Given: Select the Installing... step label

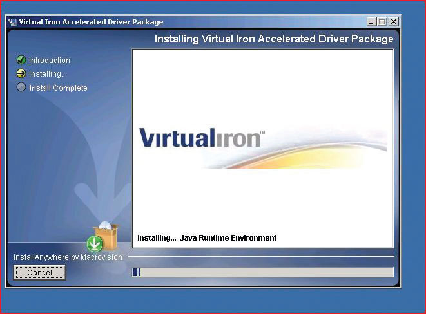Looking at the screenshot, I should pyautogui.click(x=48, y=74).
